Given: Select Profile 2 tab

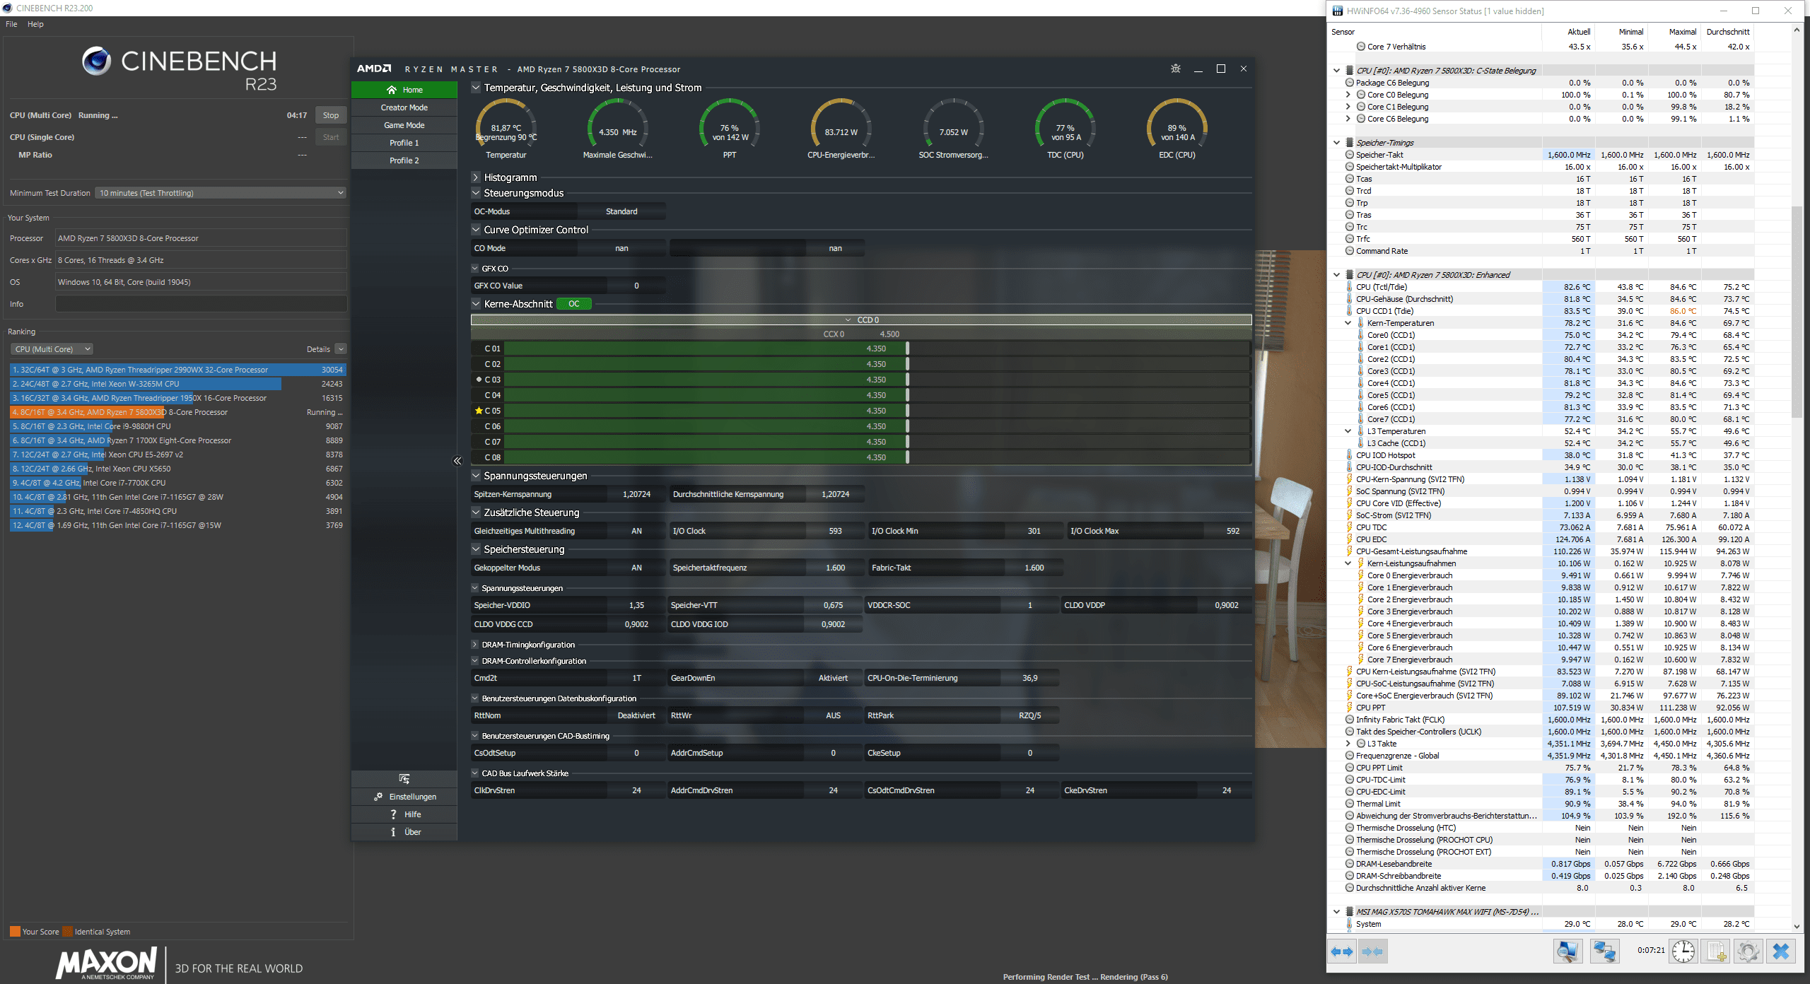Looking at the screenshot, I should tap(404, 160).
